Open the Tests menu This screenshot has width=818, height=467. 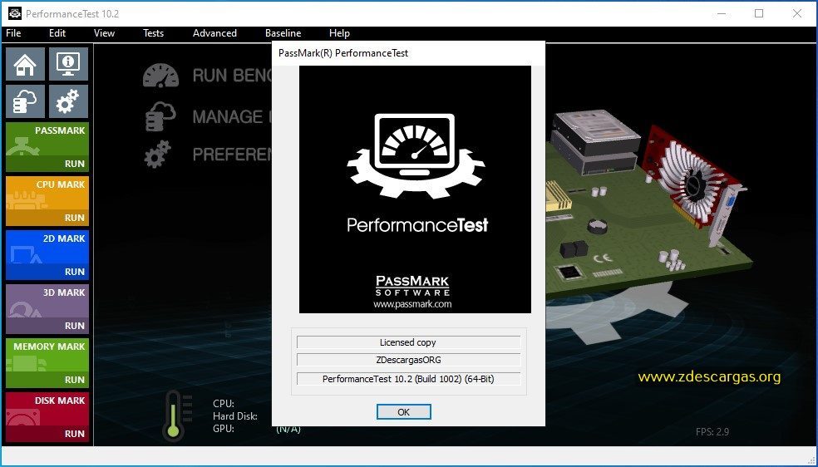click(153, 33)
